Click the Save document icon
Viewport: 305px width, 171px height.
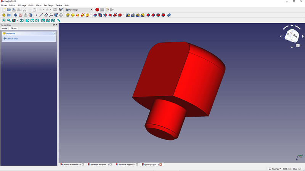(14, 10)
